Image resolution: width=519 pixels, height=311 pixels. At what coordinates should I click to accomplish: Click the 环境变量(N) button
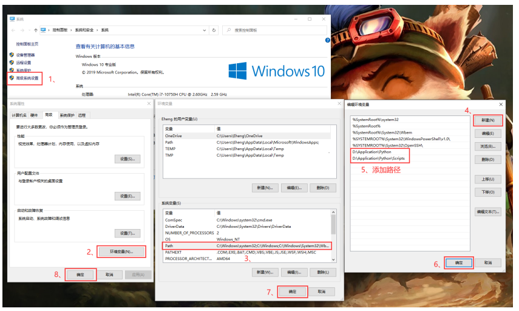click(121, 251)
